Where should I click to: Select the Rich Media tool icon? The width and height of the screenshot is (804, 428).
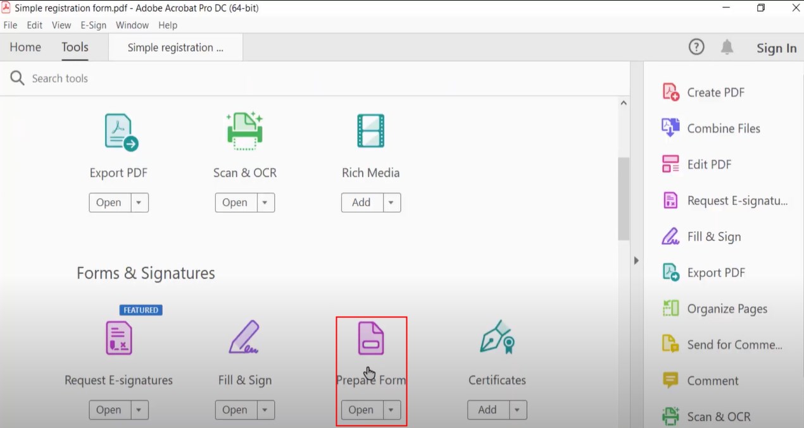pyautogui.click(x=370, y=130)
